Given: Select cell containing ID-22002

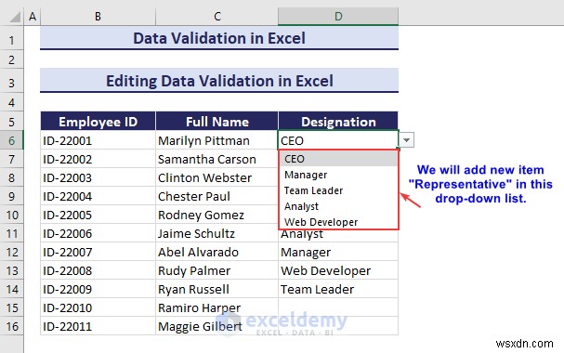Looking at the screenshot, I should (98, 159).
